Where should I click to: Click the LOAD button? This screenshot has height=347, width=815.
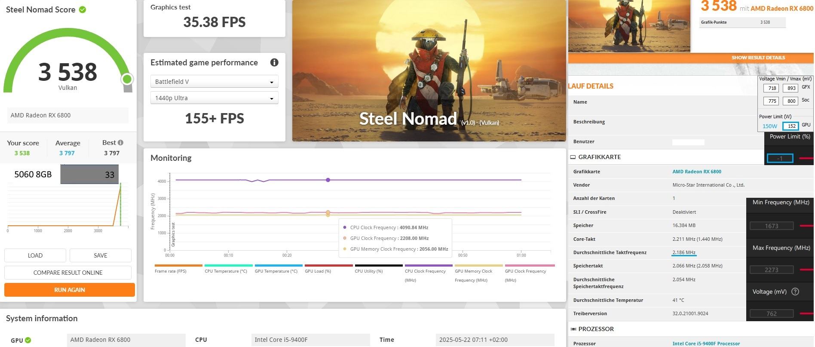coord(35,255)
